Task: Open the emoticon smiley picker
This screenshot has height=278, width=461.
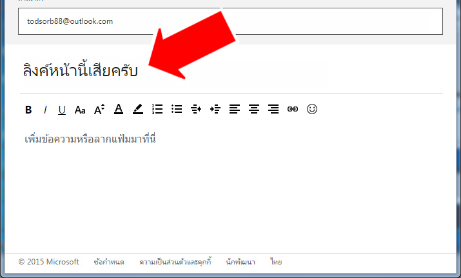Action: 312,109
